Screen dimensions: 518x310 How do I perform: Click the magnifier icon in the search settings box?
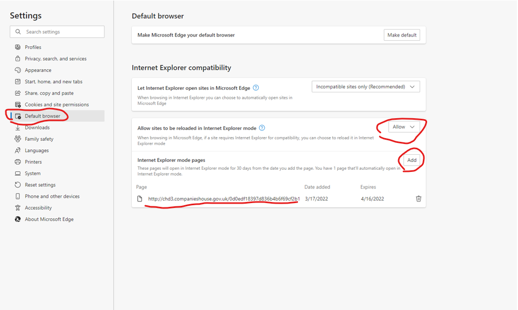[x=18, y=32]
